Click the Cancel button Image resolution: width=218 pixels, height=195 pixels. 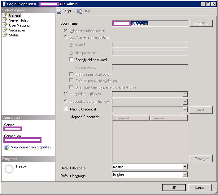(x=200, y=188)
